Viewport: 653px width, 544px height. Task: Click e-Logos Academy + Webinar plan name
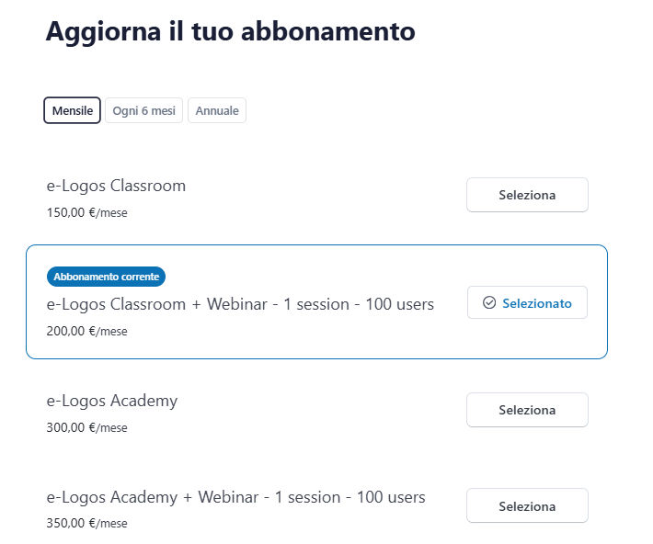click(x=235, y=497)
